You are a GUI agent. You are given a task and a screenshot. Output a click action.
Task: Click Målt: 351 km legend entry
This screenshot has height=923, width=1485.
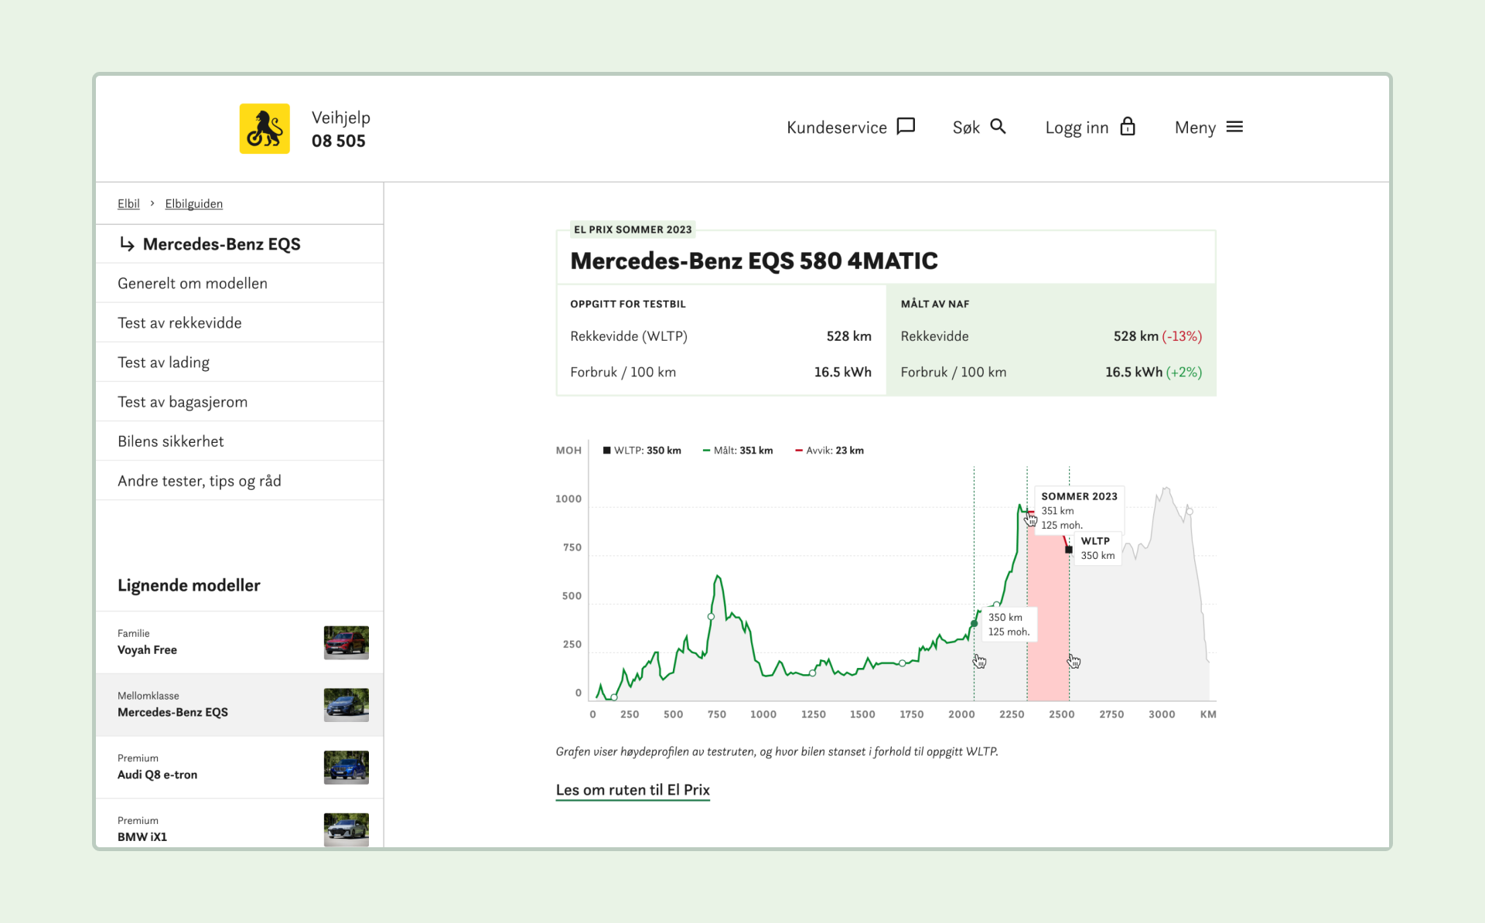pyautogui.click(x=738, y=450)
